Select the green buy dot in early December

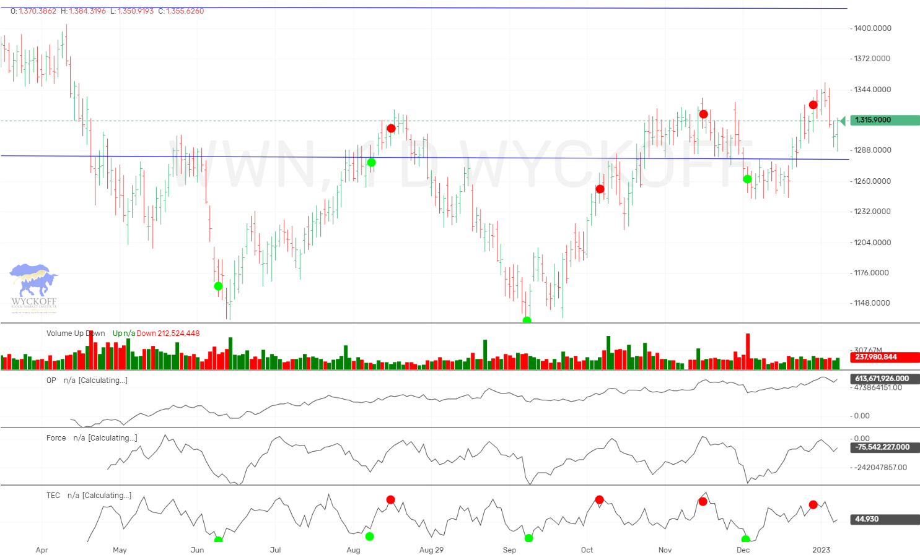(x=747, y=179)
